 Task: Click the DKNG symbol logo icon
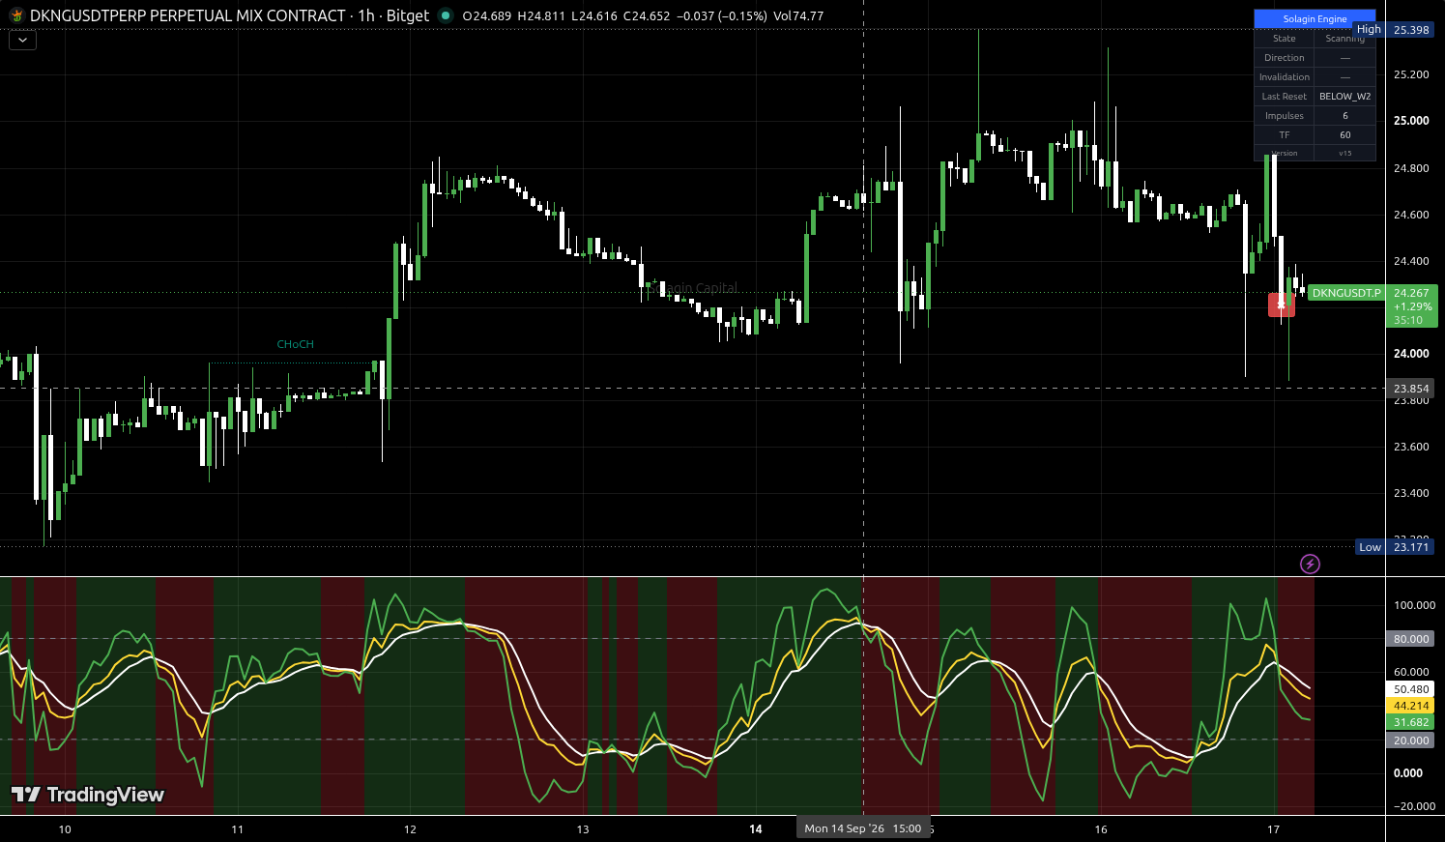point(16,15)
